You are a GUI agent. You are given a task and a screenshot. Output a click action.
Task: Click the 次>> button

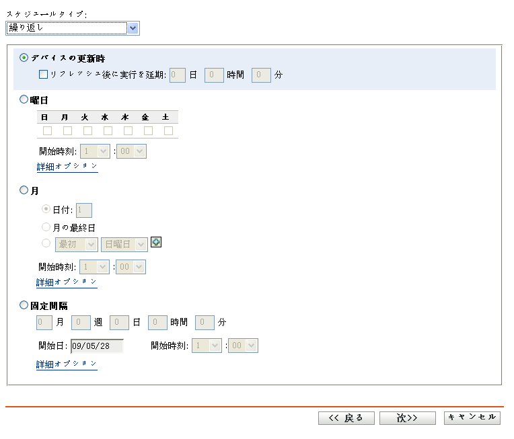(x=408, y=418)
